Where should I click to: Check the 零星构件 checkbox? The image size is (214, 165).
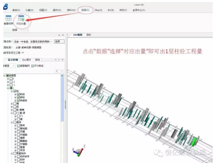tap(15, 153)
